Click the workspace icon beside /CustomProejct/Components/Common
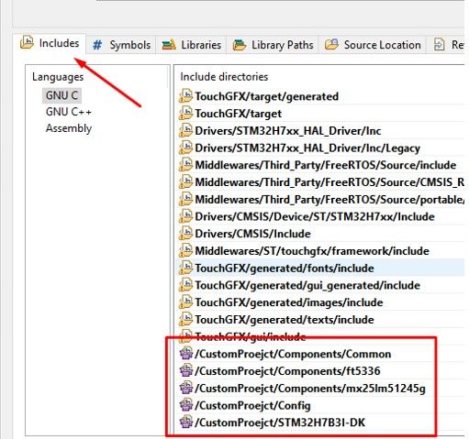This screenshot has height=439, width=469. 186,353
